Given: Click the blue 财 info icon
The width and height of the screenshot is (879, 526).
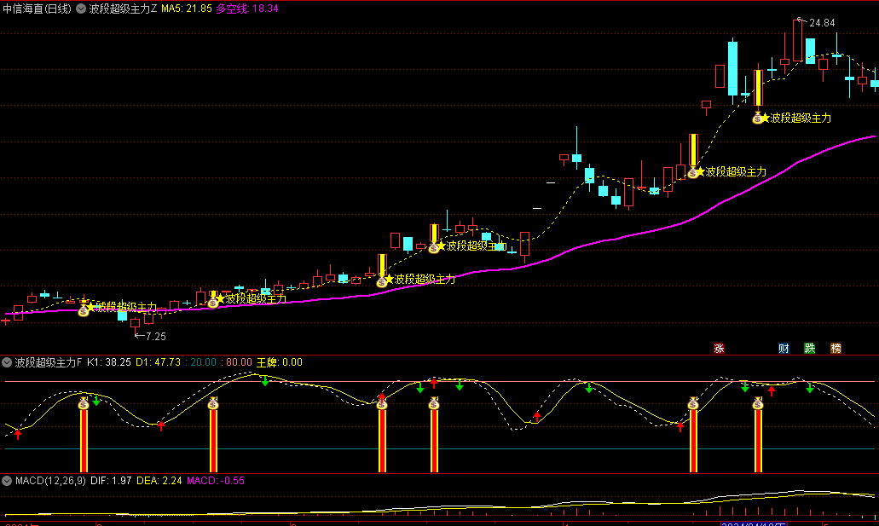Looking at the screenshot, I should point(784,348).
